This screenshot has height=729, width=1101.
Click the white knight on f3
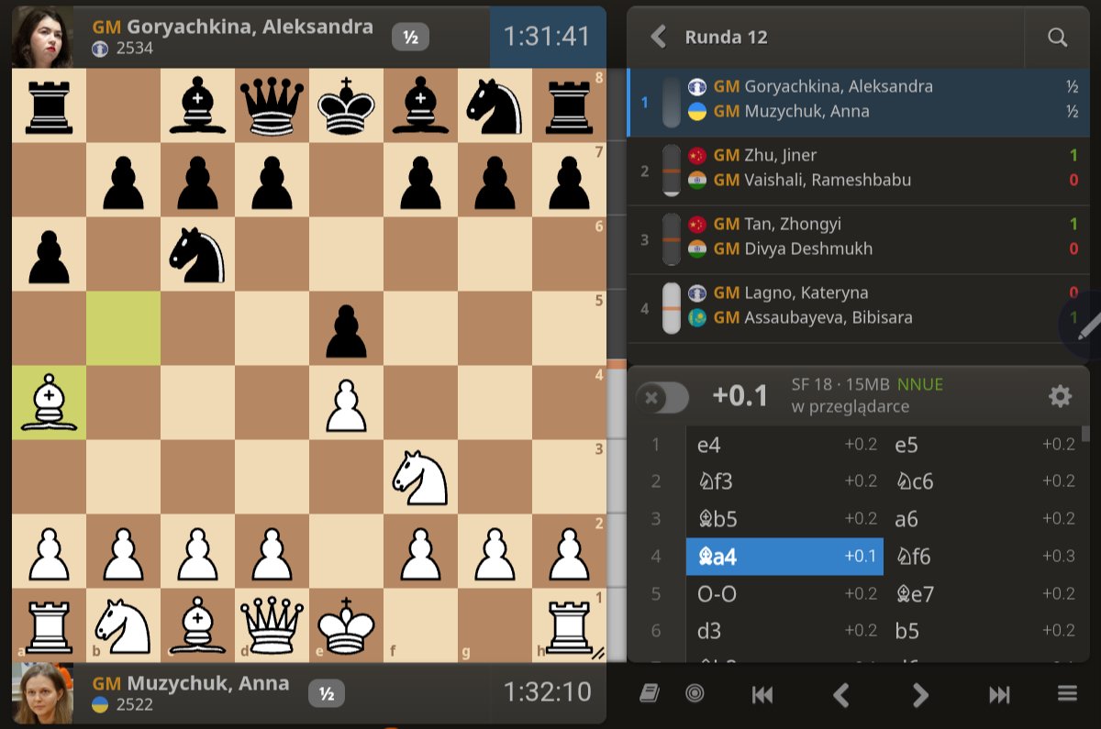pyautogui.click(x=420, y=477)
